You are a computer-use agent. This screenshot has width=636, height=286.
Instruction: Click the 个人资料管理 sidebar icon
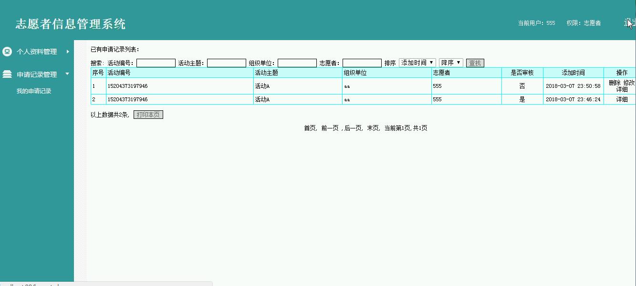(7, 51)
